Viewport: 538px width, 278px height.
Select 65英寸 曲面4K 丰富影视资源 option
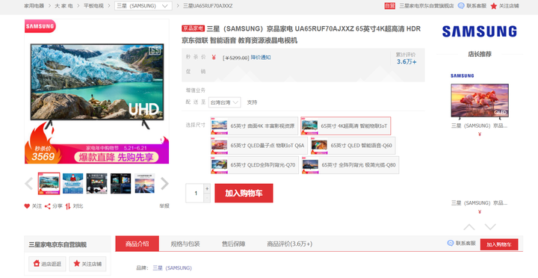click(x=254, y=126)
